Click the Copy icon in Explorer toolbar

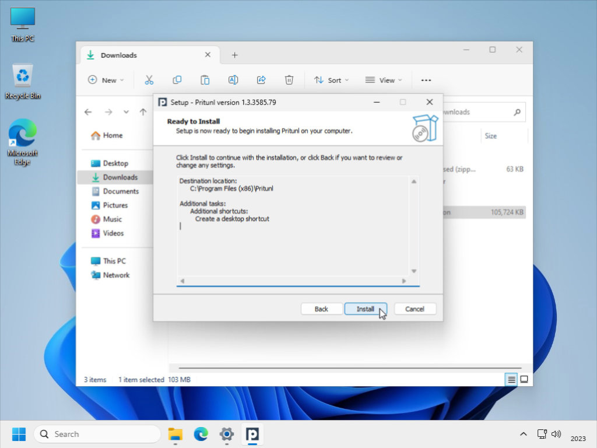(x=177, y=80)
